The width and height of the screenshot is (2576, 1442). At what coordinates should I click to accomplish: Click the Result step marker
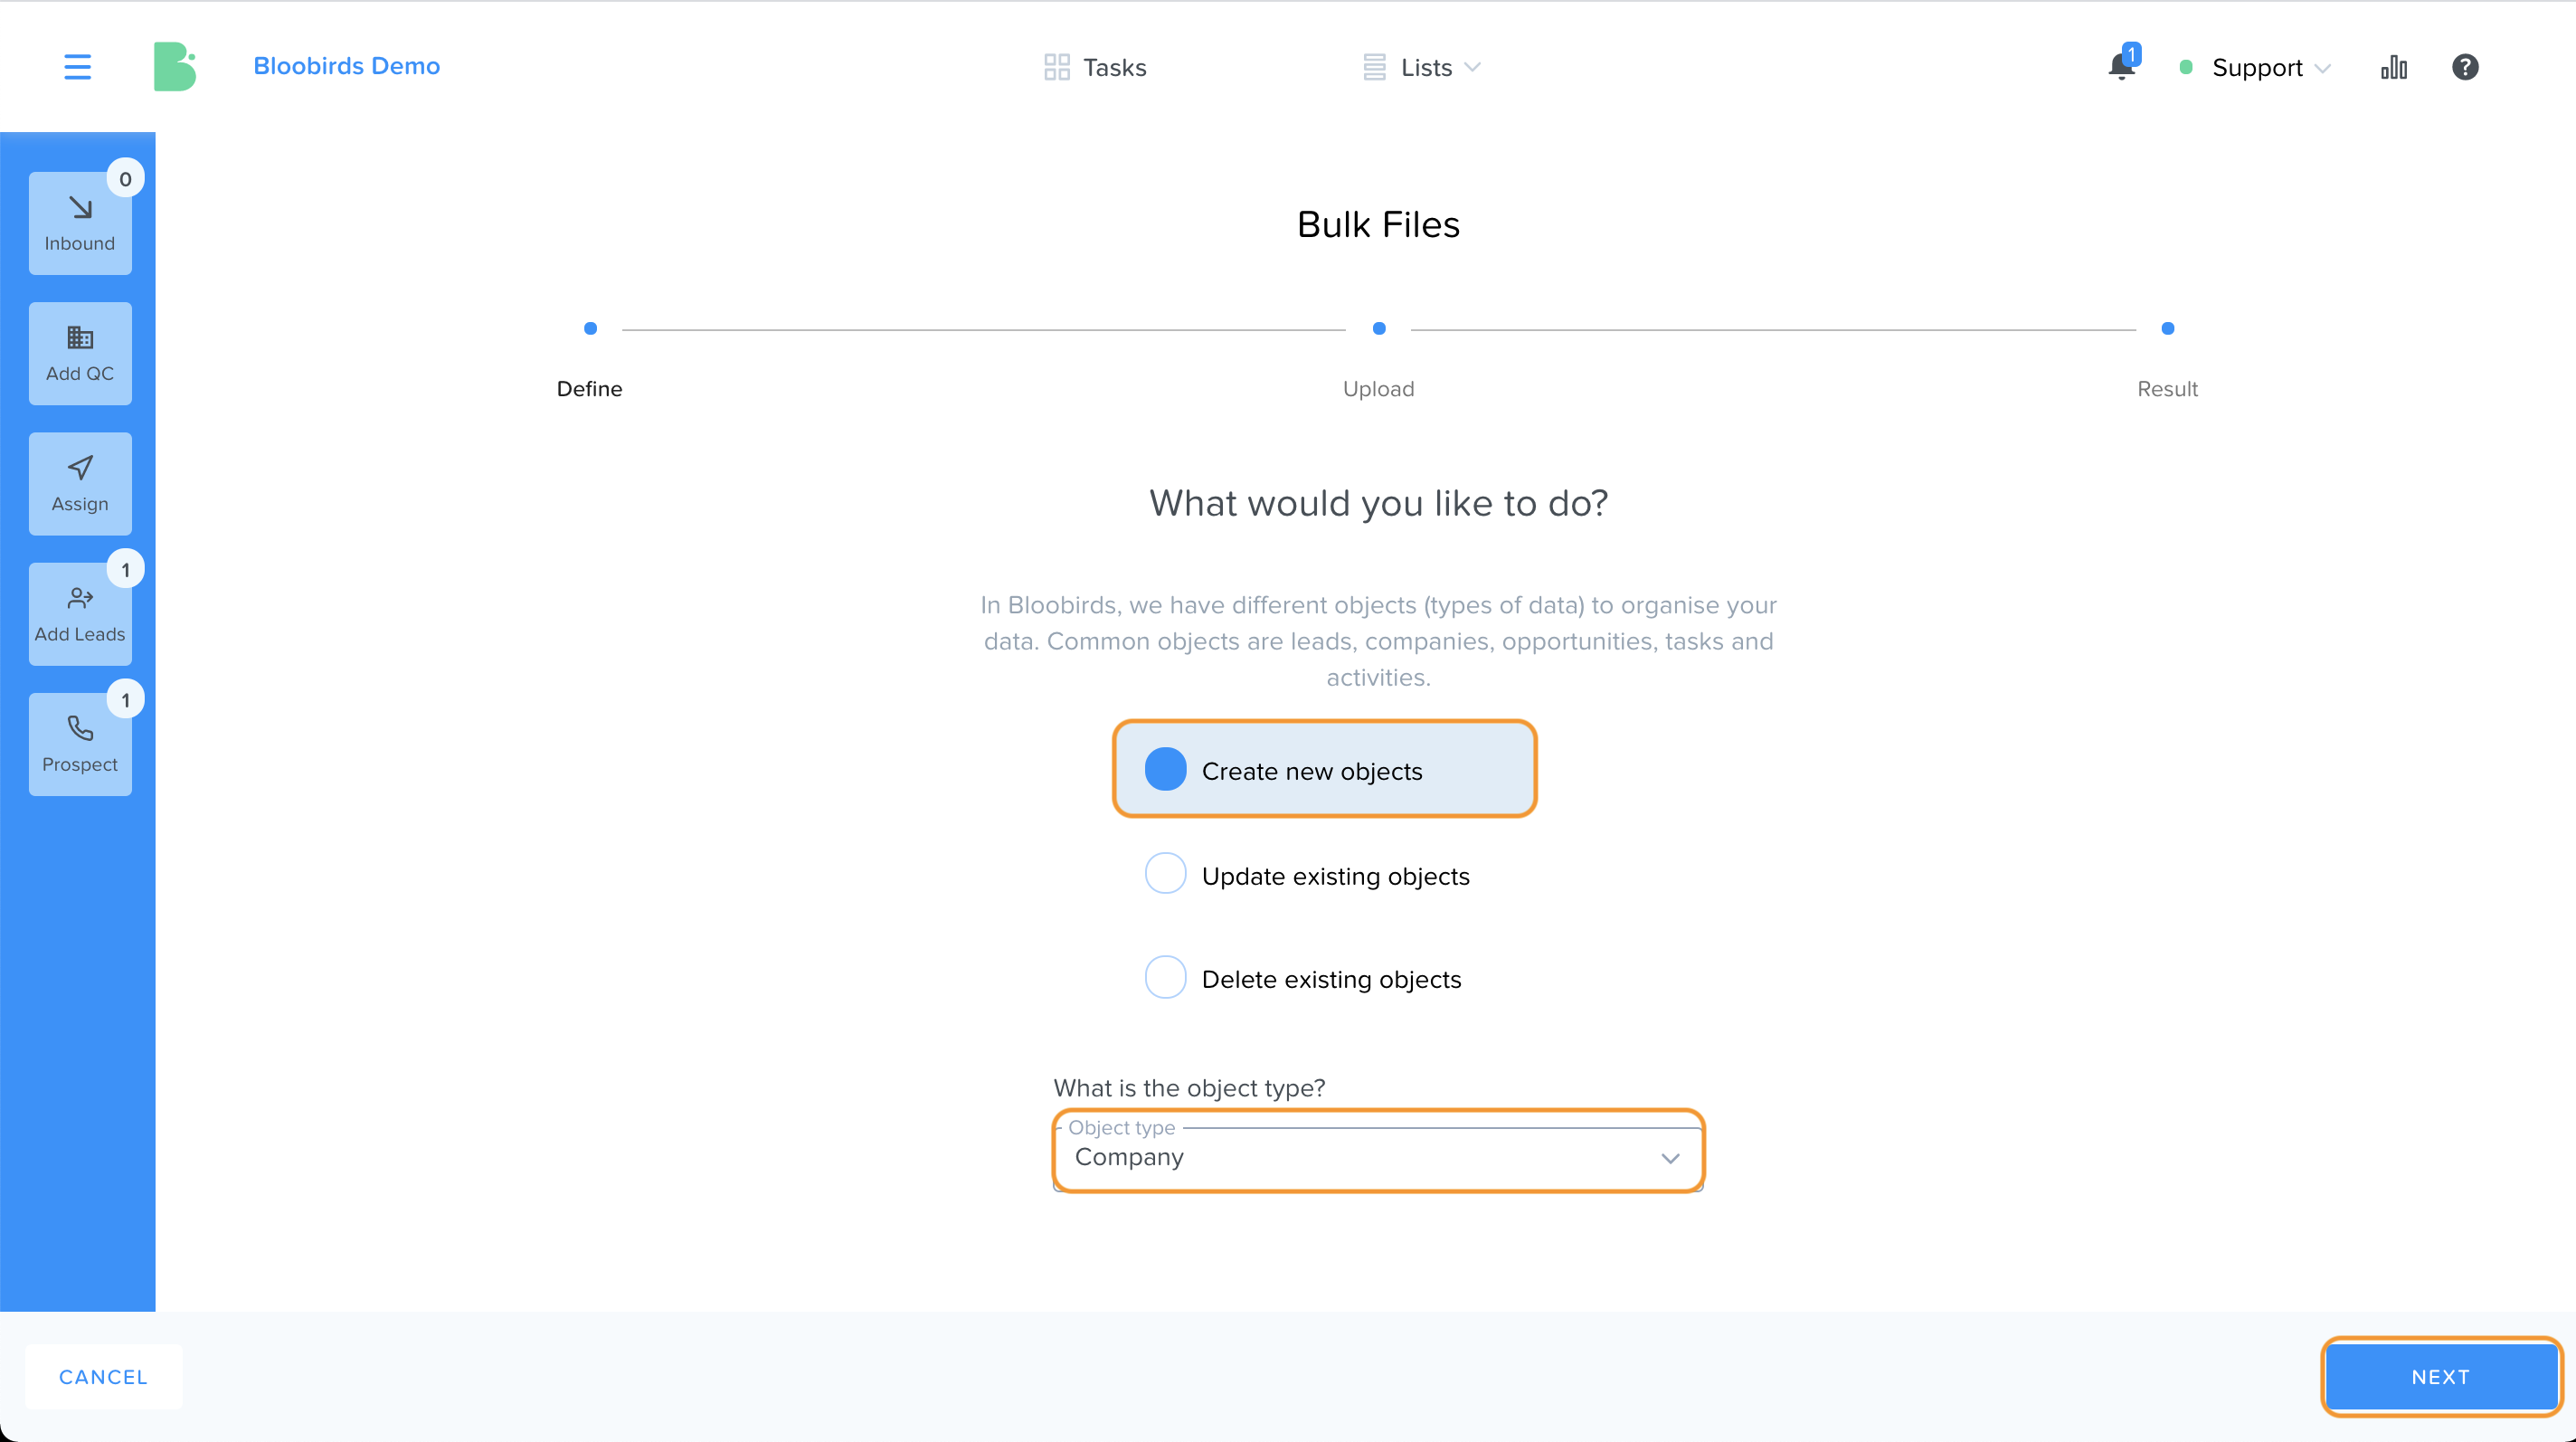(x=2167, y=328)
